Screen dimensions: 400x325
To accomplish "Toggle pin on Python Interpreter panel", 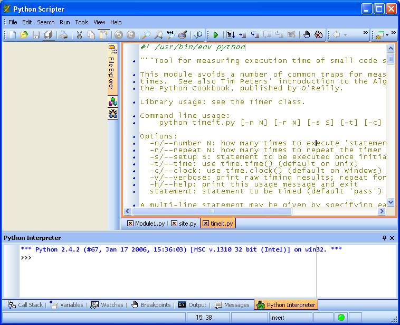I will pos(384,238).
